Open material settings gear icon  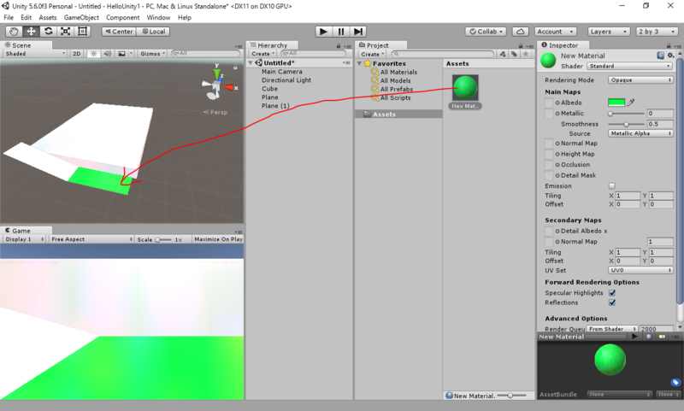671,56
